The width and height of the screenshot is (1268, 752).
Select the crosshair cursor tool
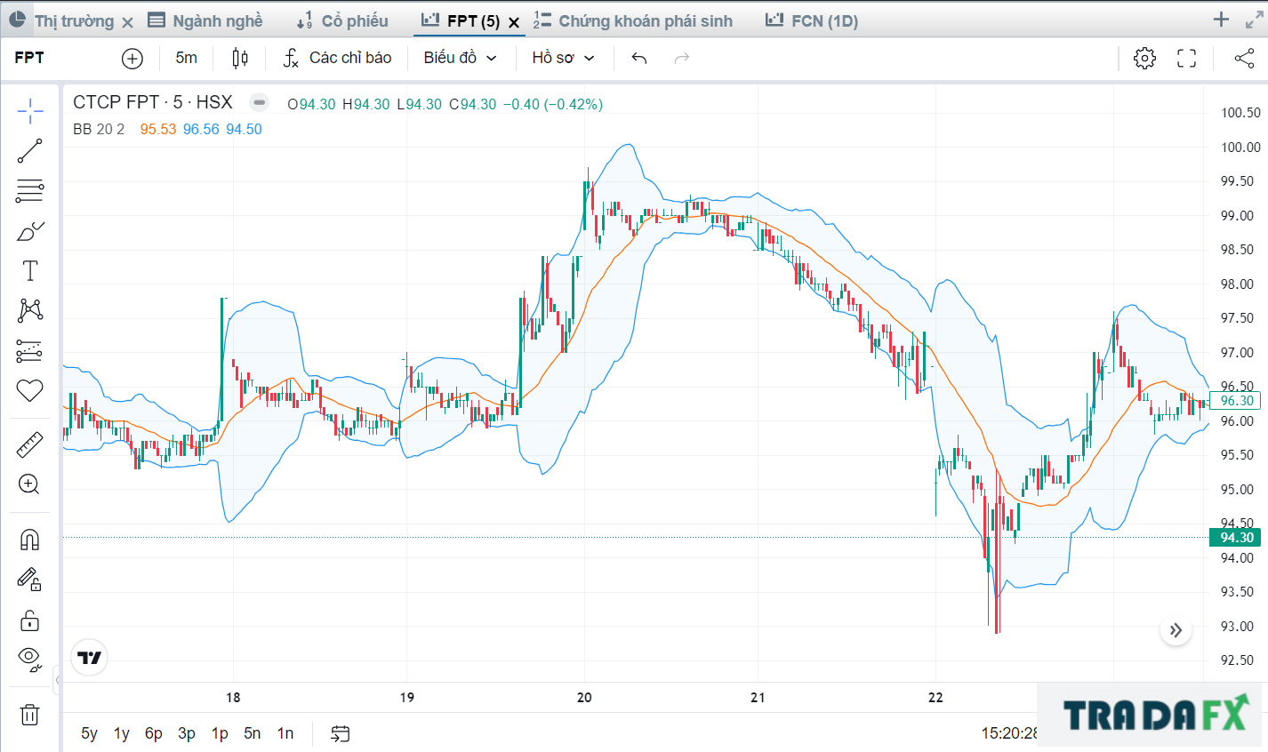click(x=29, y=112)
